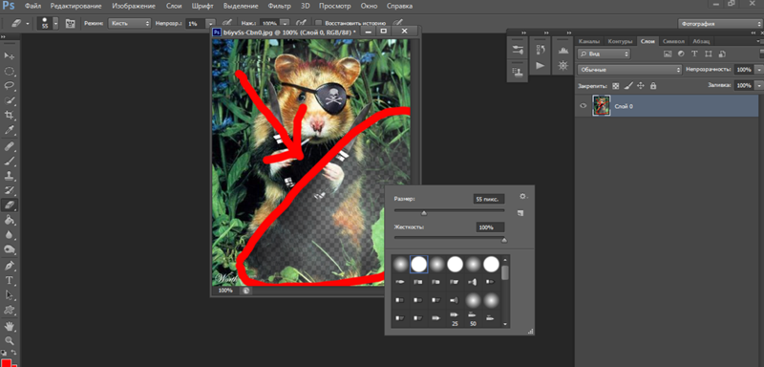Open the options bar opacity dropdown arrow
Image resolution: width=764 pixels, height=367 pixels.
210,23
